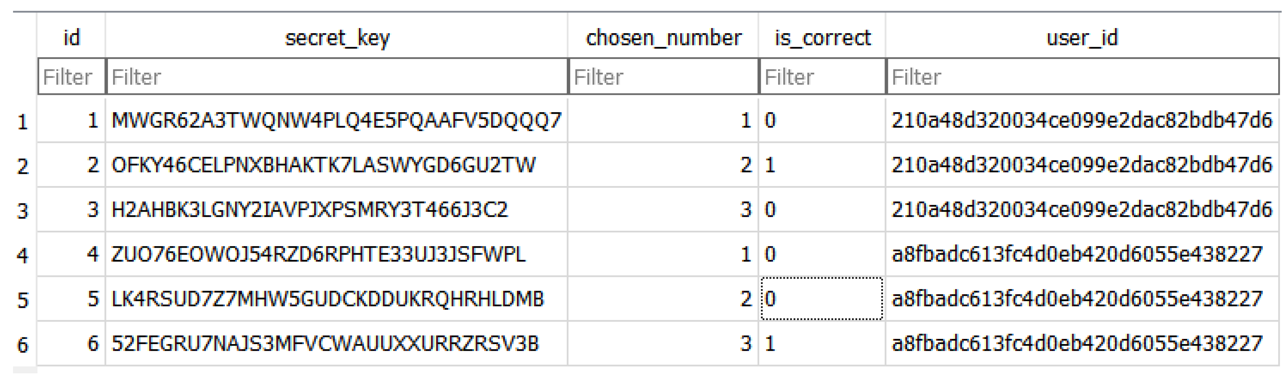The image size is (1288, 382).
Task: Click the id column header
Action: click(72, 38)
